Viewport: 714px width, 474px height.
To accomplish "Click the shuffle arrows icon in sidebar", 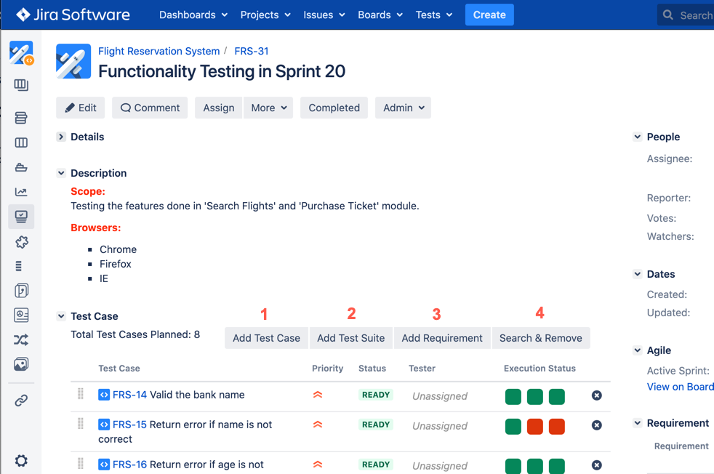I will (21, 340).
